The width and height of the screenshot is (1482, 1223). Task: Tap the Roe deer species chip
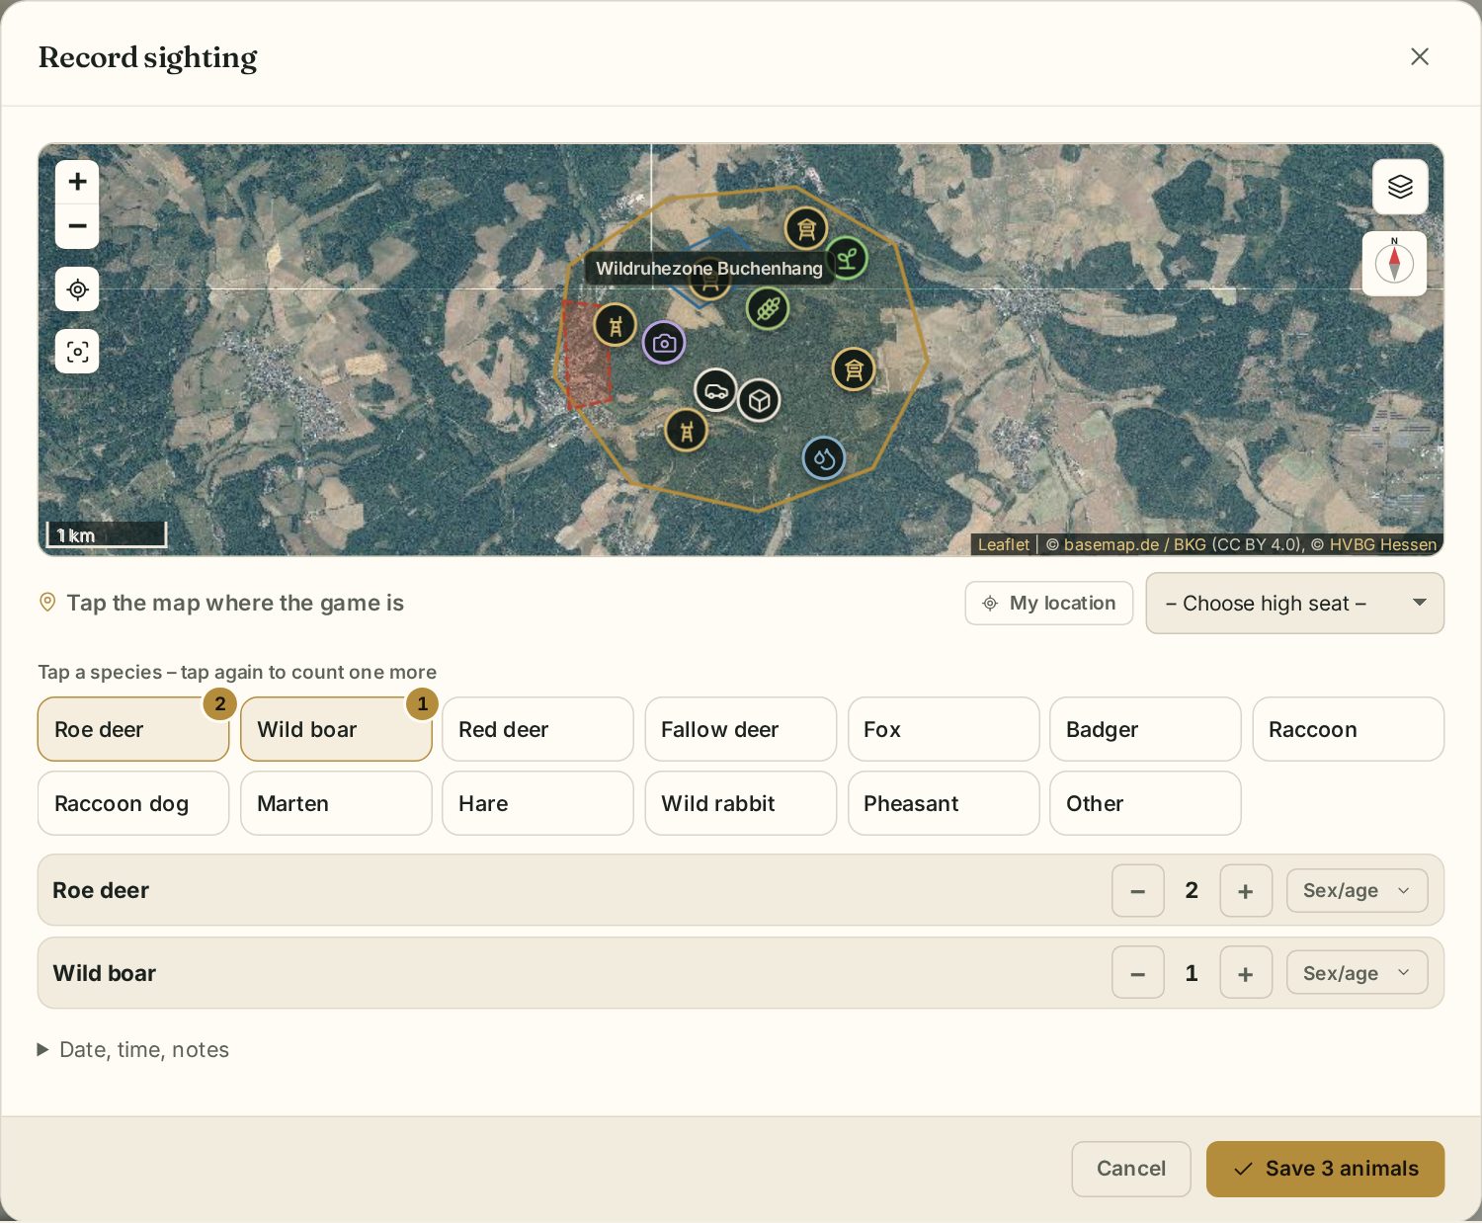pyautogui.click(x=133, y=729)
